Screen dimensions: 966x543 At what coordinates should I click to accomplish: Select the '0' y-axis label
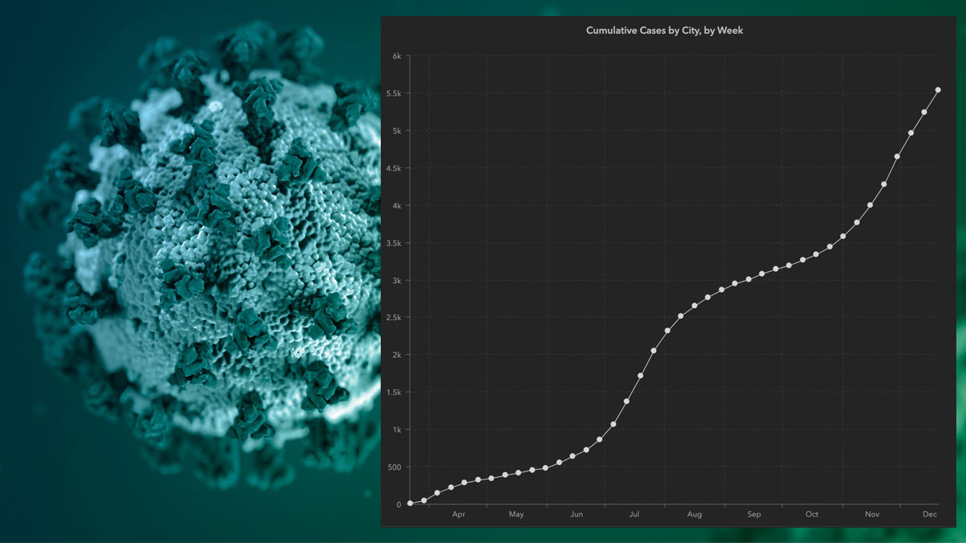398,505
